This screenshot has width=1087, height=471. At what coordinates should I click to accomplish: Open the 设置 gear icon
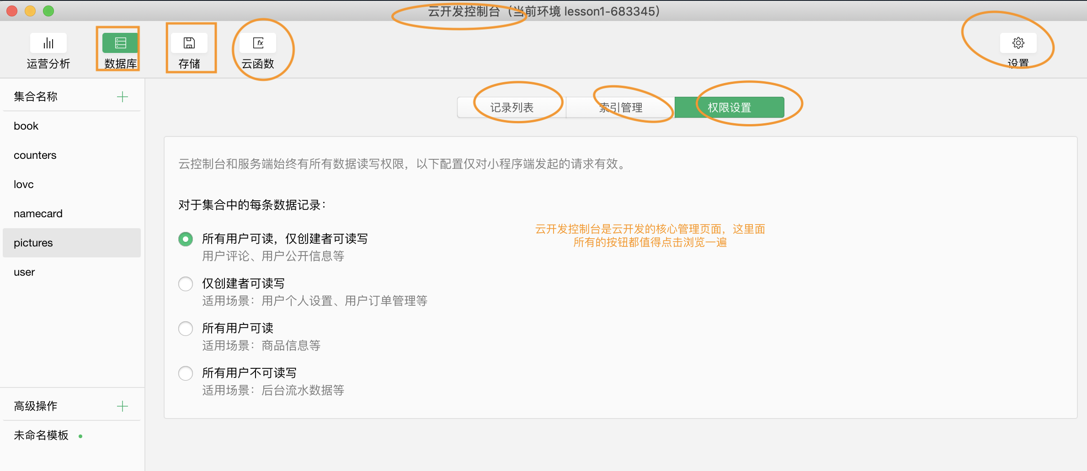1018,43
